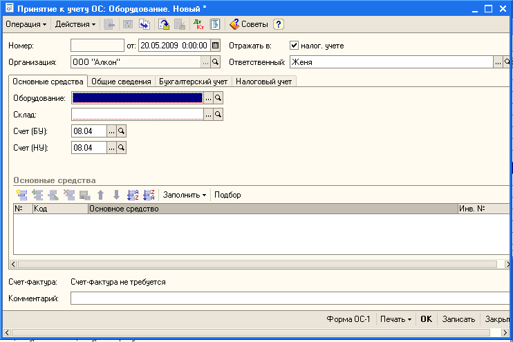Switch to the Налоговый учет tab
The height and width of the screenshot is (342, 513).
tap(263, 82)
